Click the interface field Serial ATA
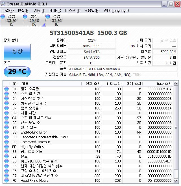Viewport: 181px width, 186px height. tap(92, 52)
